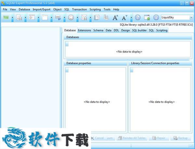This screenshot has width=195, height=149.
Task: Open the Help question mark icon
Action: pos(138,17)
